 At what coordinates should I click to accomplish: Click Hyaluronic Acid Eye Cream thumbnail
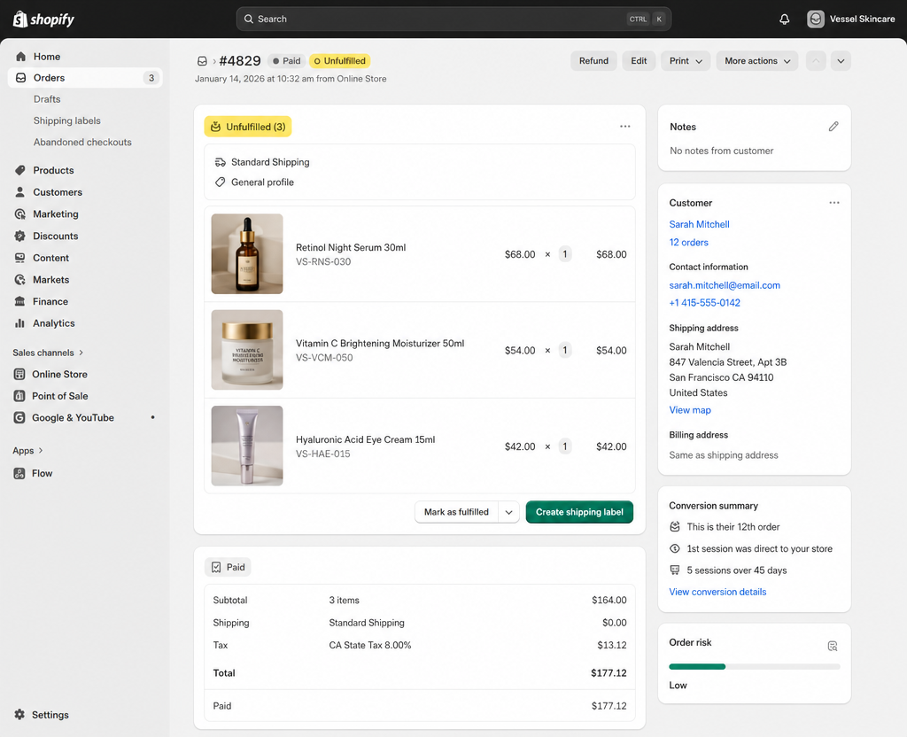(x=247, y=446)
